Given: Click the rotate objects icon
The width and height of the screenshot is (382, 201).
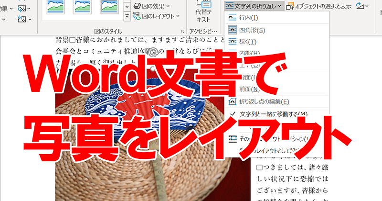Looking at the screenshot, I should point(360,6).
